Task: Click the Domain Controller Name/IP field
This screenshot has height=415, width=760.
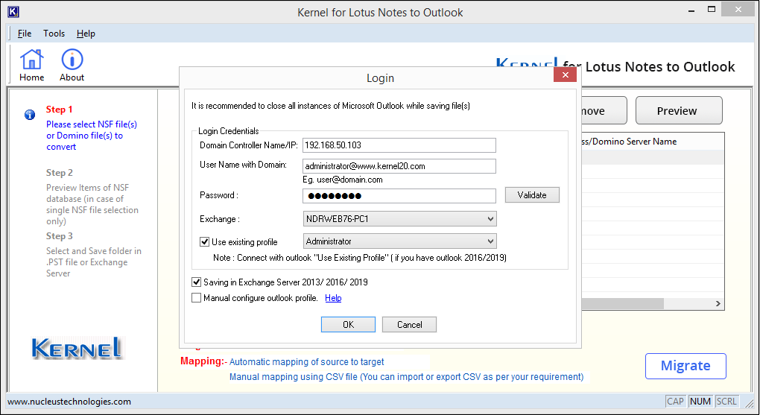Action: 399,145
